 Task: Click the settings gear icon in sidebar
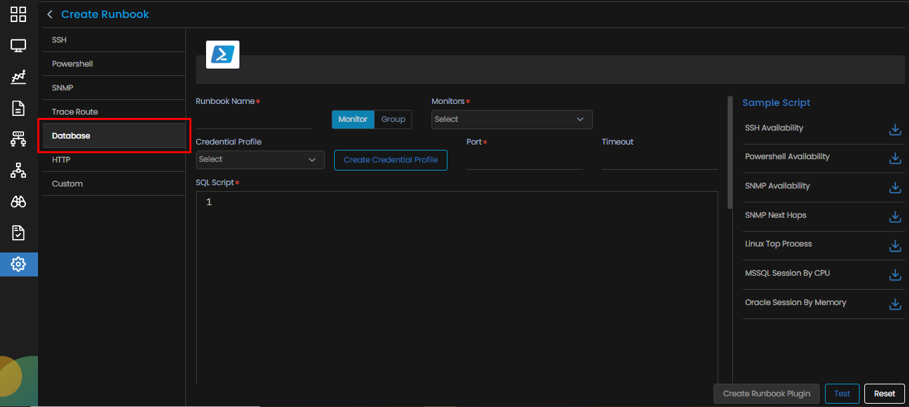19,264
